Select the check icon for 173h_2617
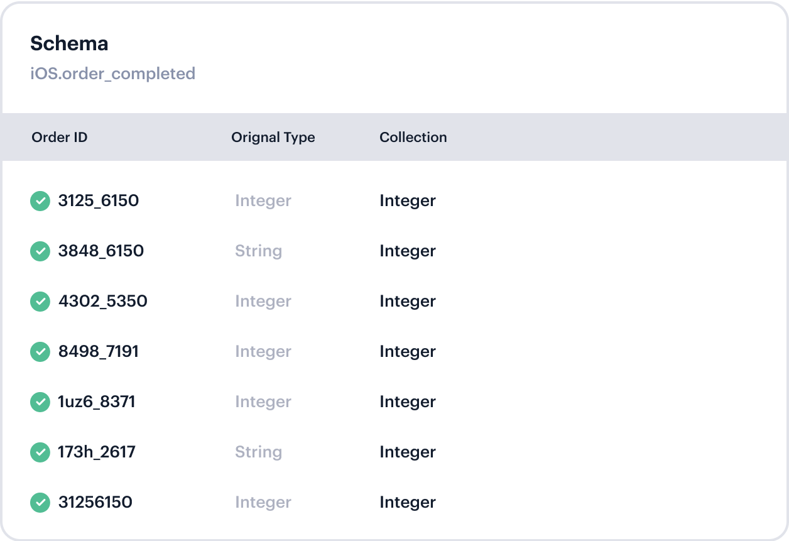 (x=40, y=452)
